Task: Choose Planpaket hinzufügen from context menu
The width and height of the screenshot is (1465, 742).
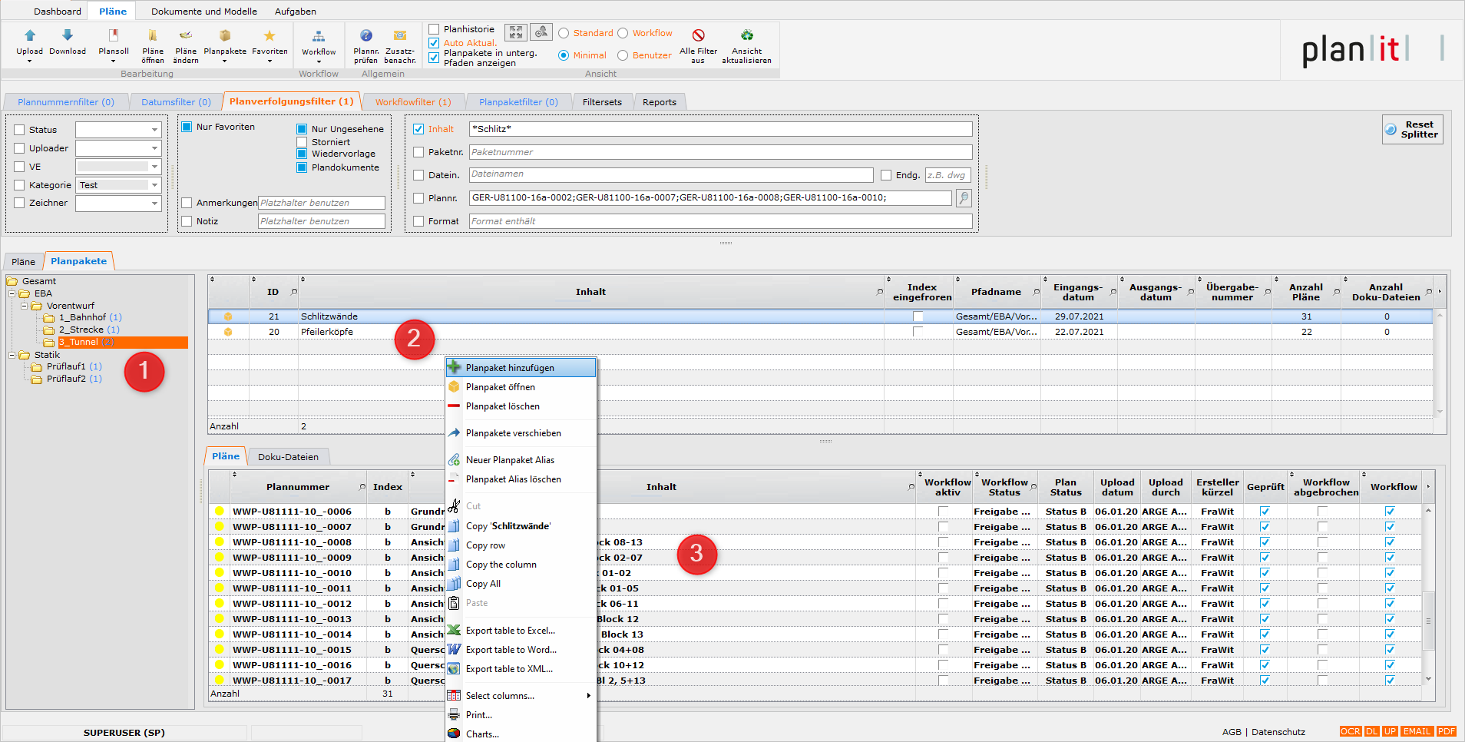Action: (x=510, y=368)
